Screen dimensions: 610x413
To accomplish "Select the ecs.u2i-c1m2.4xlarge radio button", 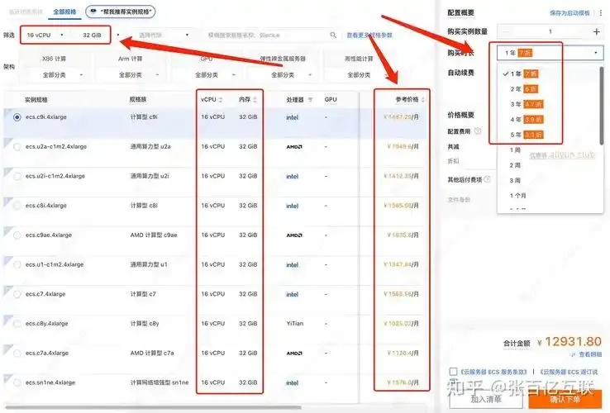I will pos(17,177).
